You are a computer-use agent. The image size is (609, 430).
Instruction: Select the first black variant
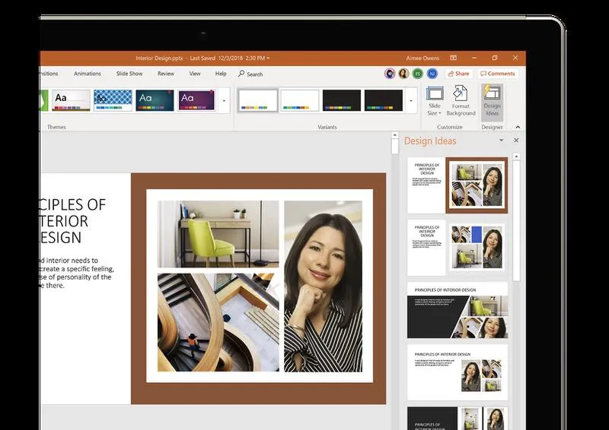[x=341, y=100]
